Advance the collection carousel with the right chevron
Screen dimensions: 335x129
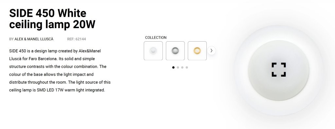coord(211,51)
